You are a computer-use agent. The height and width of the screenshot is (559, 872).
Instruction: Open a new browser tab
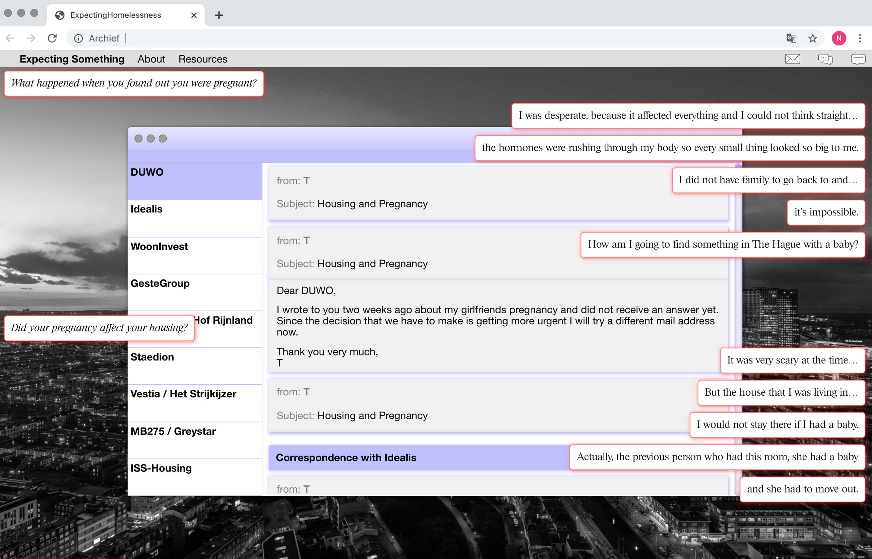(x=219, y=15)
